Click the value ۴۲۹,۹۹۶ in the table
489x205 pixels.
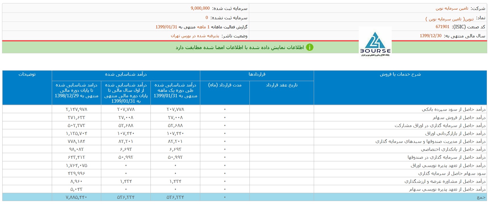point(77,173)
